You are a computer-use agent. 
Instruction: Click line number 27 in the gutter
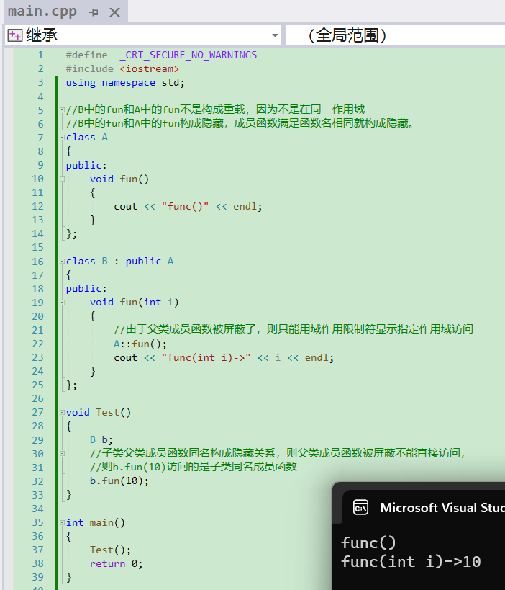(37, 412)
